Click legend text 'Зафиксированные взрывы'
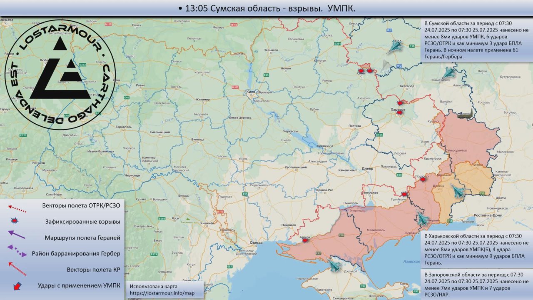Viewport: 533px width, 300px height. pyautogui.click(x=82, y=222)
